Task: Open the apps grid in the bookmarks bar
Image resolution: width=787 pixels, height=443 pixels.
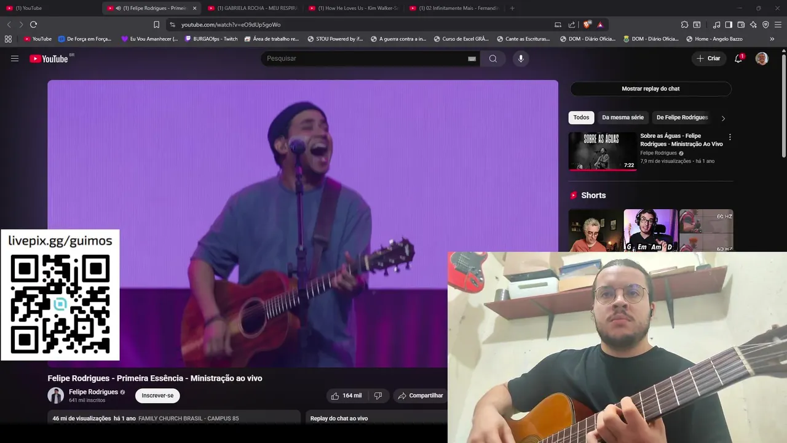Action: pyautogui.click(x=8, y=39)
